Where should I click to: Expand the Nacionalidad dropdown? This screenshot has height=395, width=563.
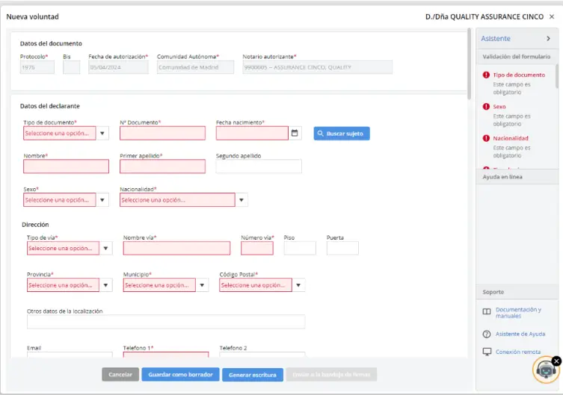tap(241, 200)
